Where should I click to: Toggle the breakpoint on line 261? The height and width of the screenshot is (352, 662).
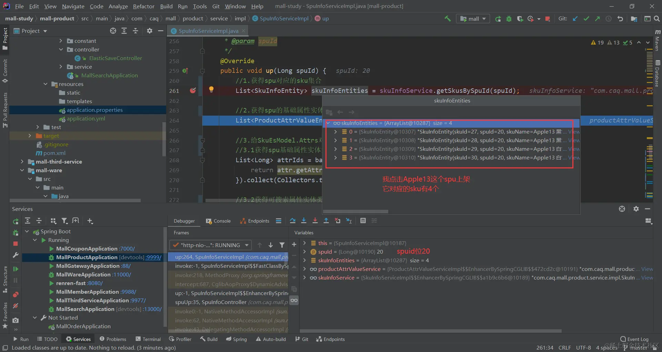pos(193,90)
